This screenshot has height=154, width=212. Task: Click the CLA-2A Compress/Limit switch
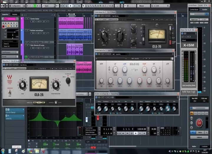(10, 92)
